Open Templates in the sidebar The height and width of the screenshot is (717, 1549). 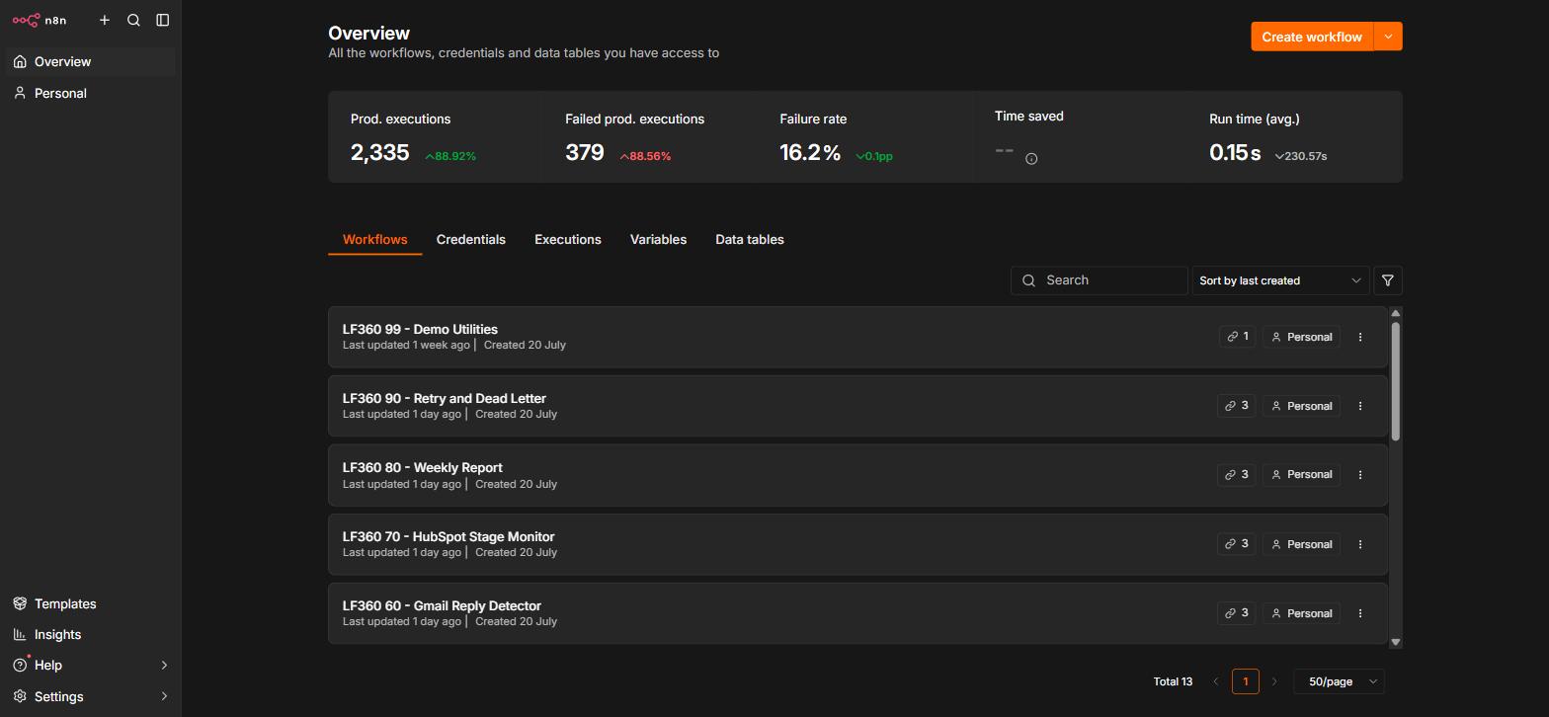click(90, 603)
